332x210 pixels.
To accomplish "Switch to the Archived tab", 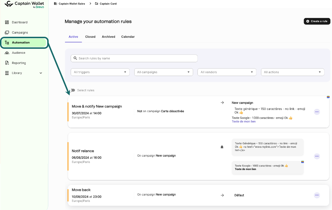I will coord(108,37).
